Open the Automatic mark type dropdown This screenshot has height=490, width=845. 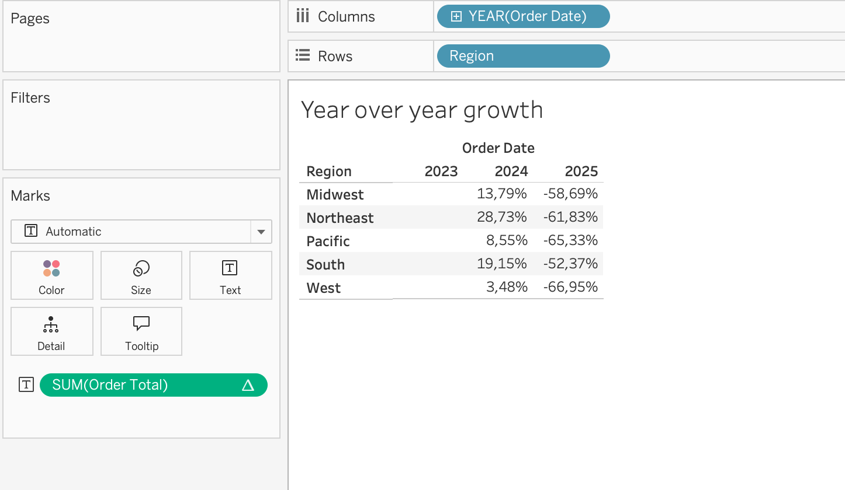point(131,232)
